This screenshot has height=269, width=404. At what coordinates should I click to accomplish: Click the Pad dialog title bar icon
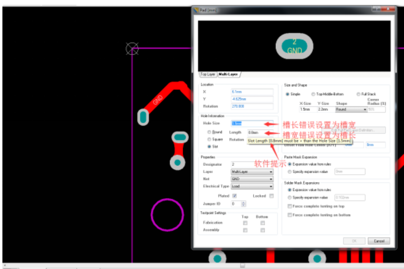pyautogui.click(x=196, y=10)
